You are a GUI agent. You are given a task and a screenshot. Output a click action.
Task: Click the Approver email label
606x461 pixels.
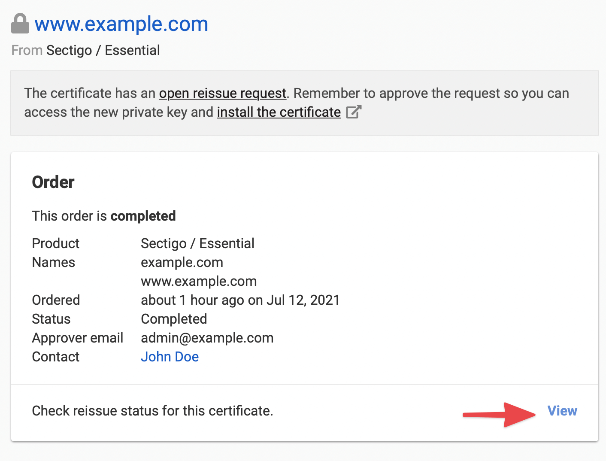(x=78, y=338)
